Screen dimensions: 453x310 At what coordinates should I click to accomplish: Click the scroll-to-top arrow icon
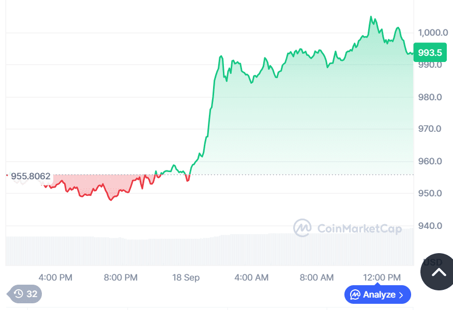click(440, 273)
